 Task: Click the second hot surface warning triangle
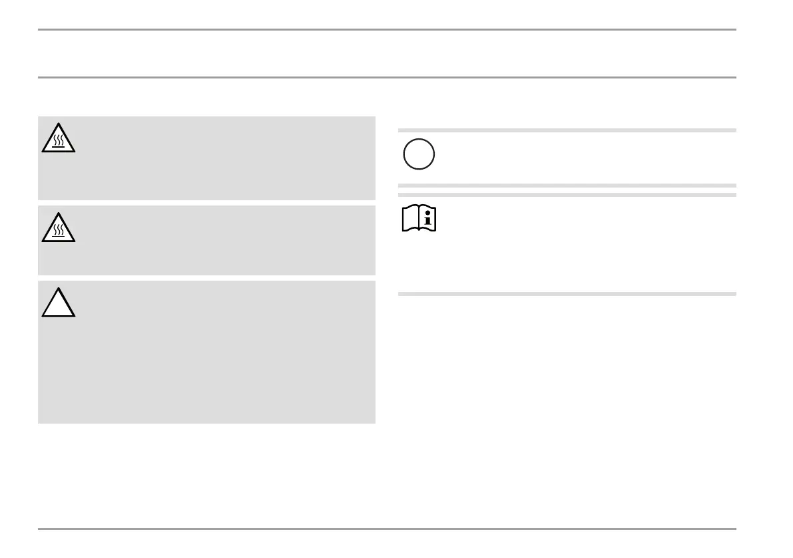(59, 227)
